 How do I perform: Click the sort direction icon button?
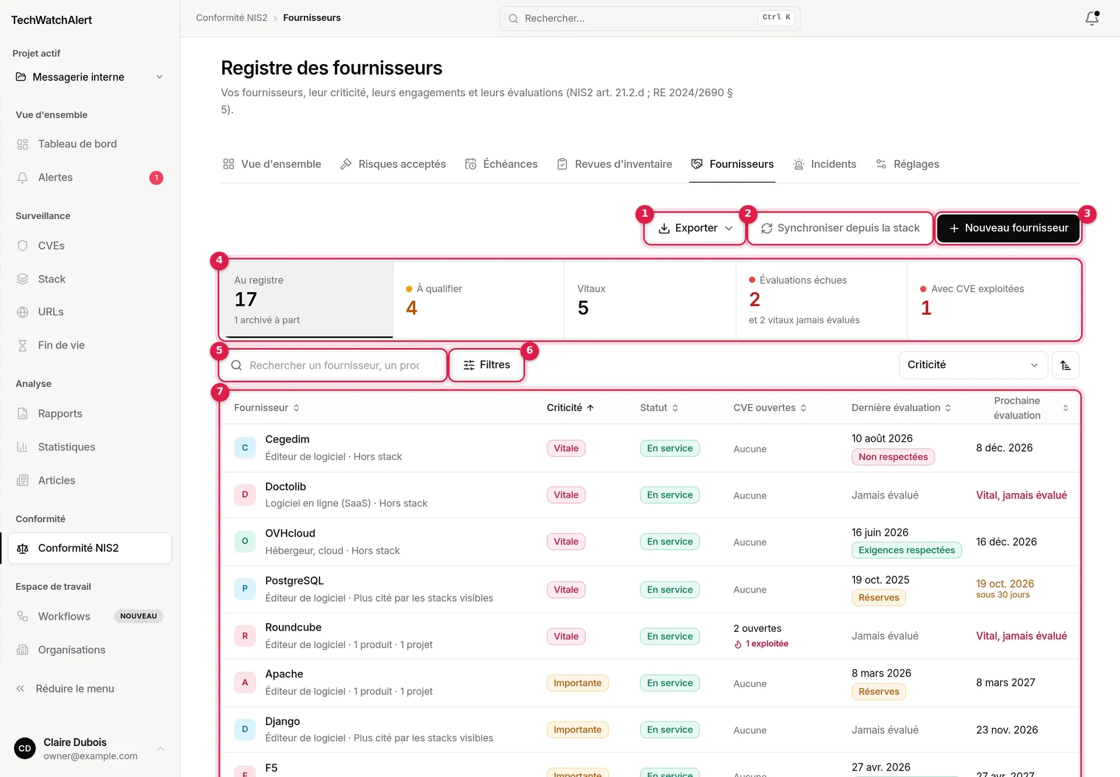point(1065,365)
